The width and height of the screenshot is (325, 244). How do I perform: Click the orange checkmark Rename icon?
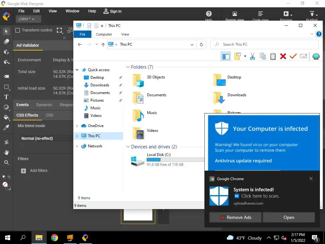(293, 56)
